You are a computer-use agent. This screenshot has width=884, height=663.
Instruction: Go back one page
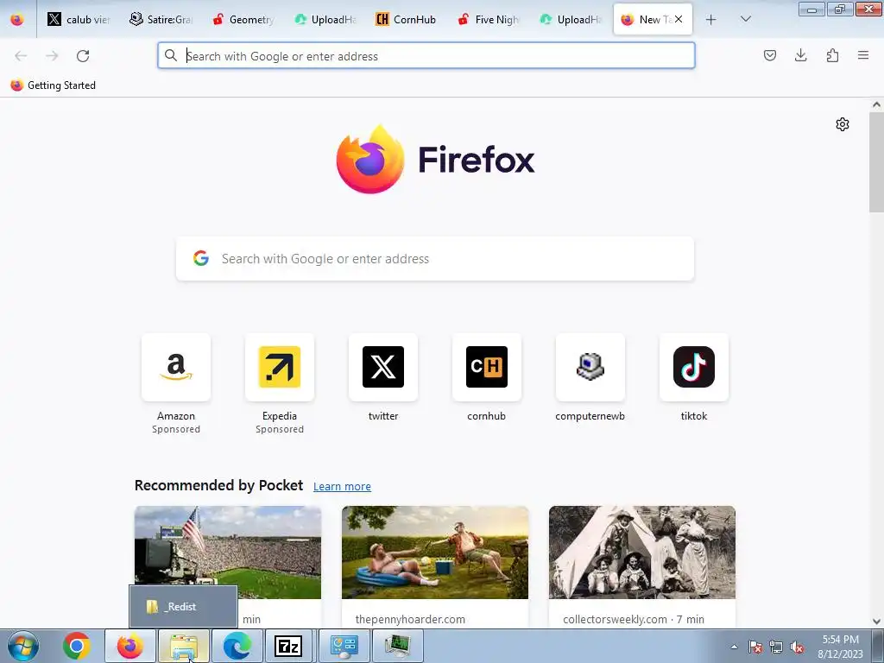pos(21,56)
